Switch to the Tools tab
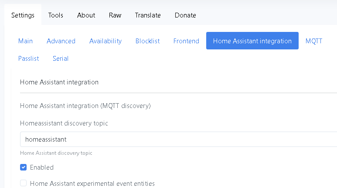337x188 pixels. (x=56, y=15)
